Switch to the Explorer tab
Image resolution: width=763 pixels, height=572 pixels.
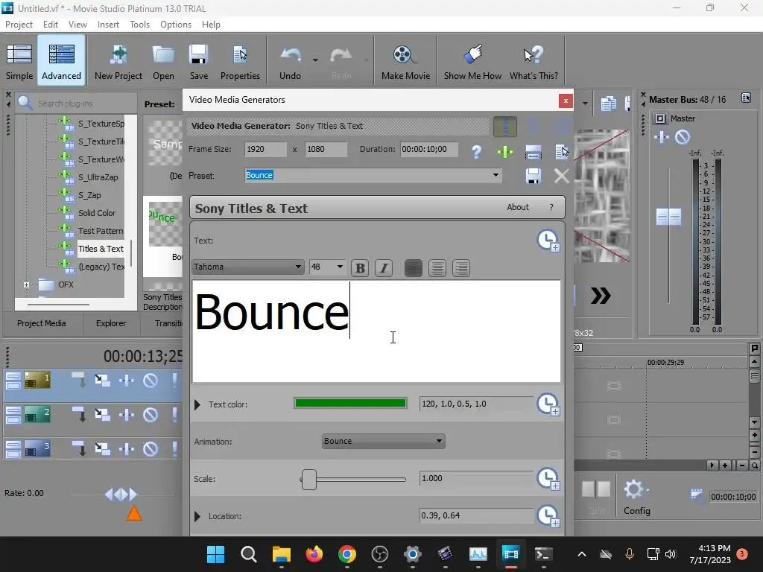click(x=111, y=323)
